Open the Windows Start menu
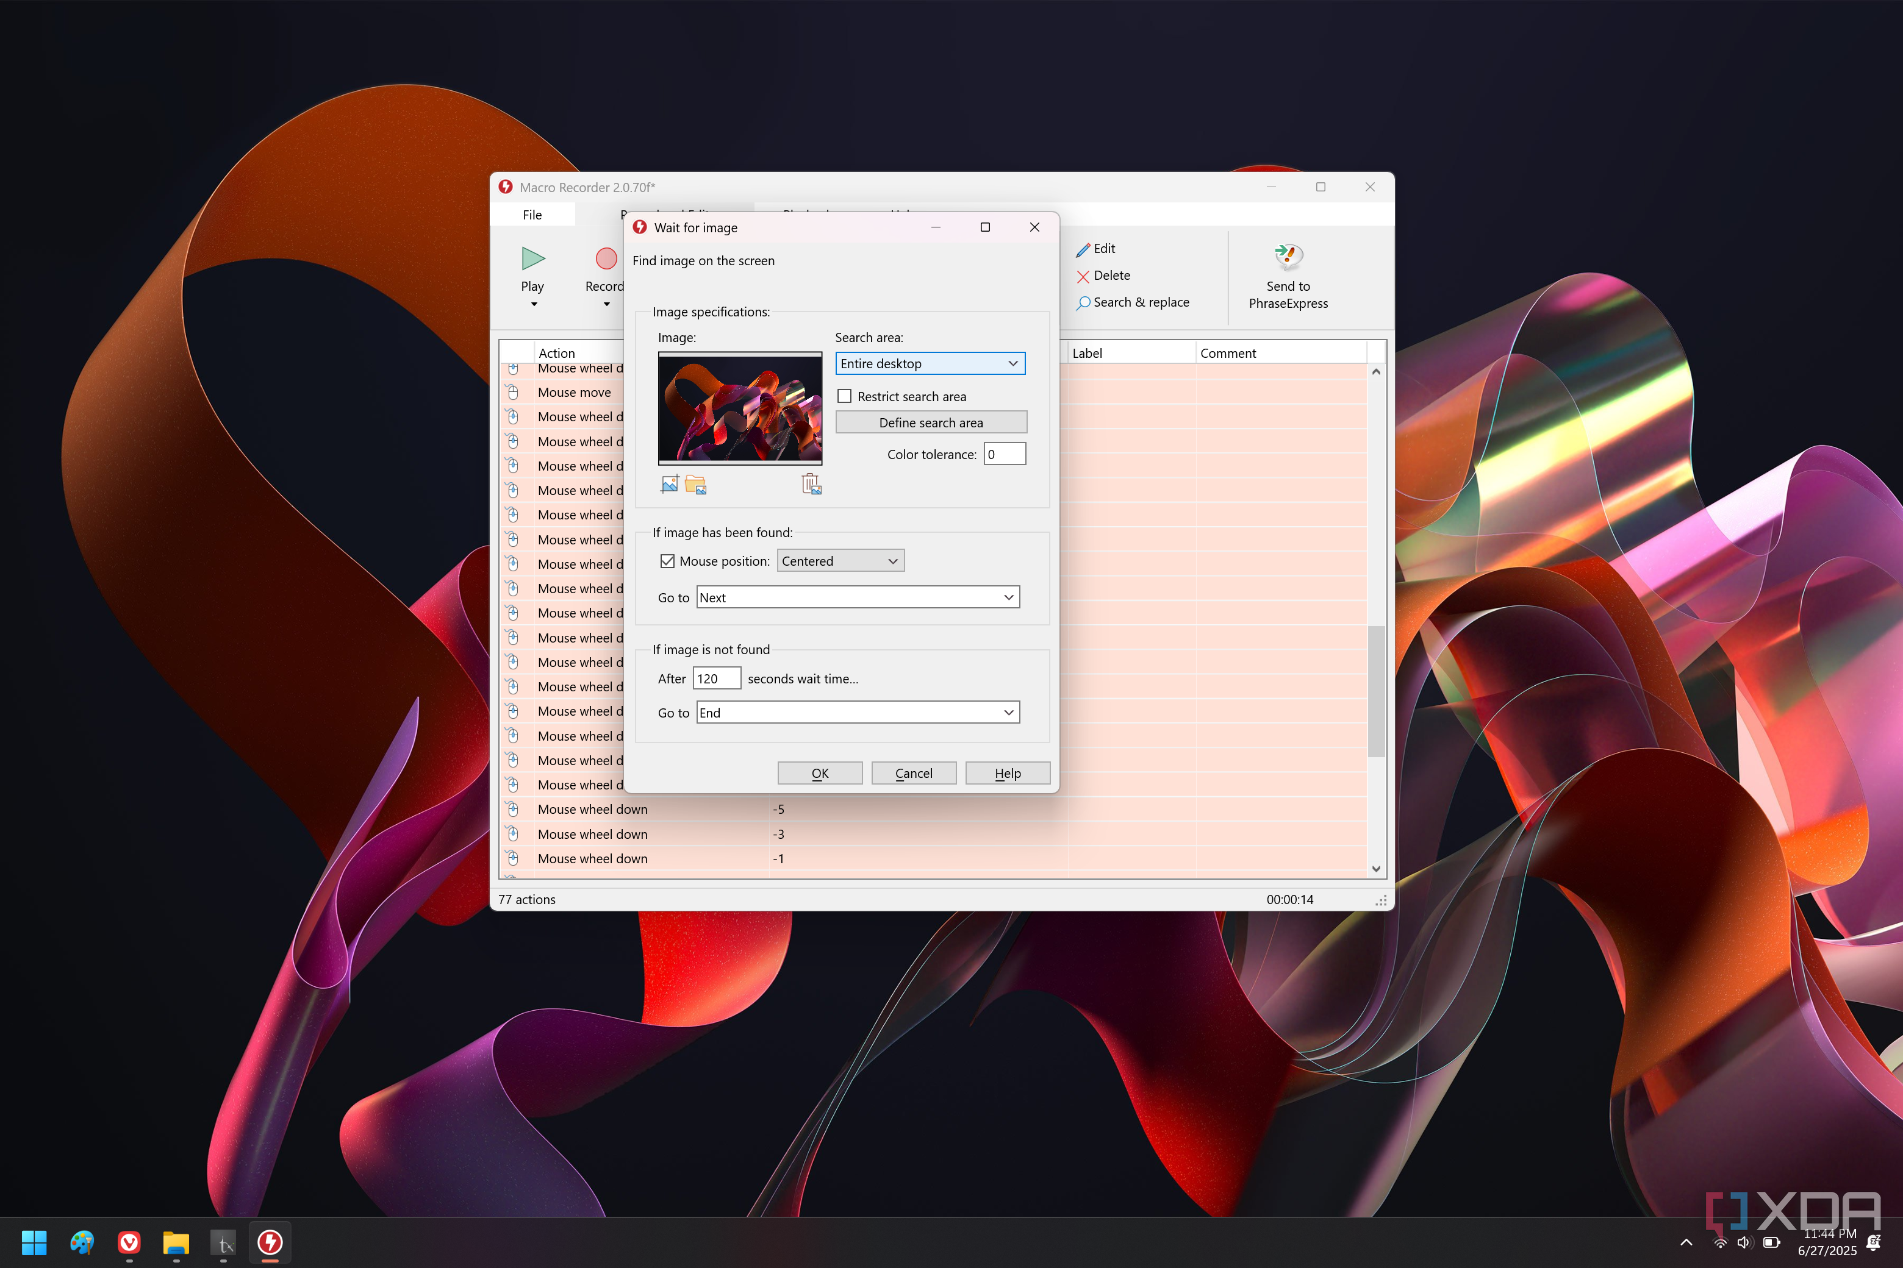Screen dimensions: 1903x1268 [x=34, y=1242]
